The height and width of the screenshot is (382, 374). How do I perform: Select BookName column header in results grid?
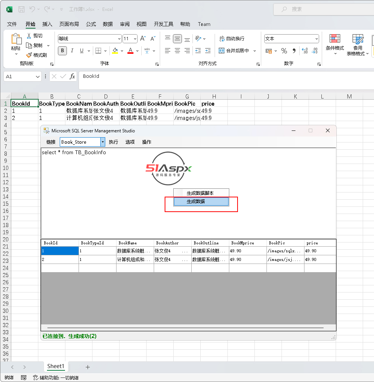[135, 243]
